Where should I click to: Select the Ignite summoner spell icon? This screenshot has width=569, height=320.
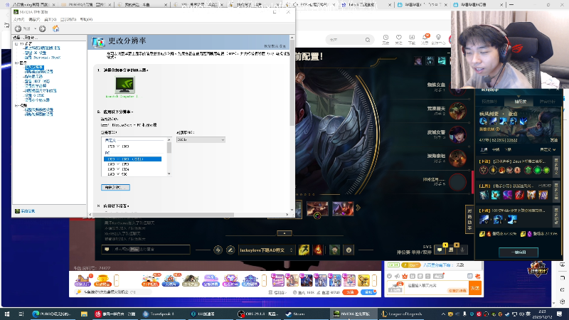[x=317, y=250]
